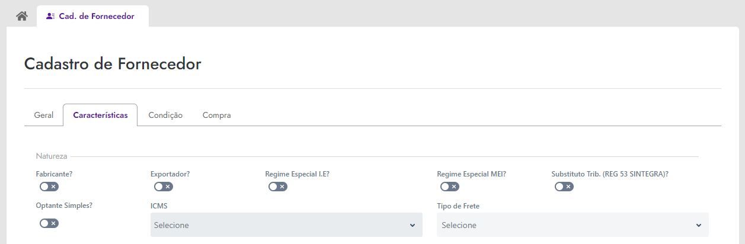Click the person icon on Cad. de Fornecedor tab
The width and height of the screenshot is (745, 244).
50,17
